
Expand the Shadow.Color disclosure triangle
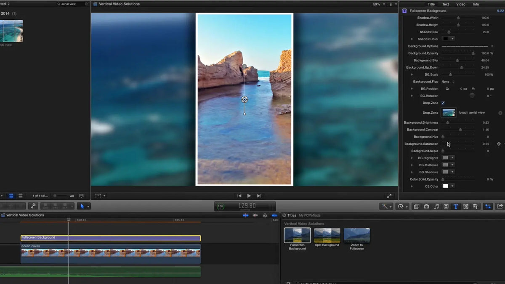[x=412, y=39]
